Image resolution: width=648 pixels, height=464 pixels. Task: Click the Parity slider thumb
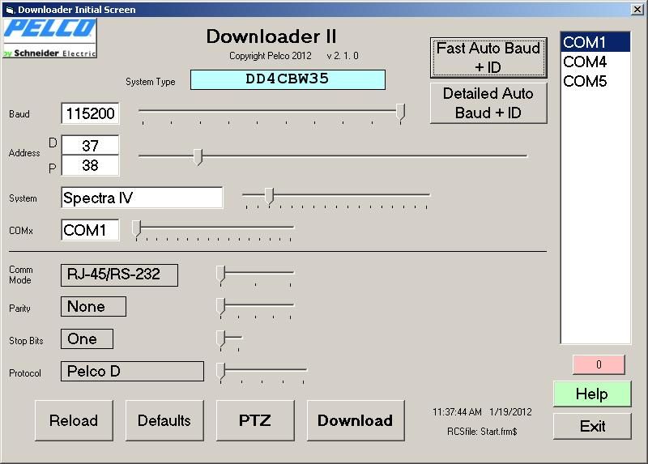tap(221, 306)
